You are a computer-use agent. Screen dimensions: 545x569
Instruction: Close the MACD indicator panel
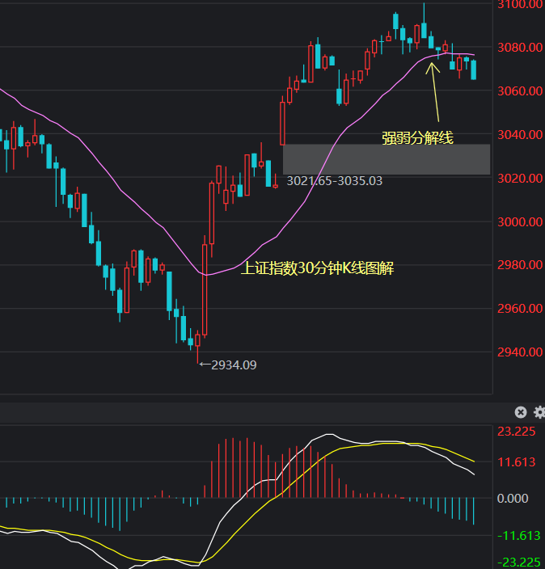click(521, 412)
